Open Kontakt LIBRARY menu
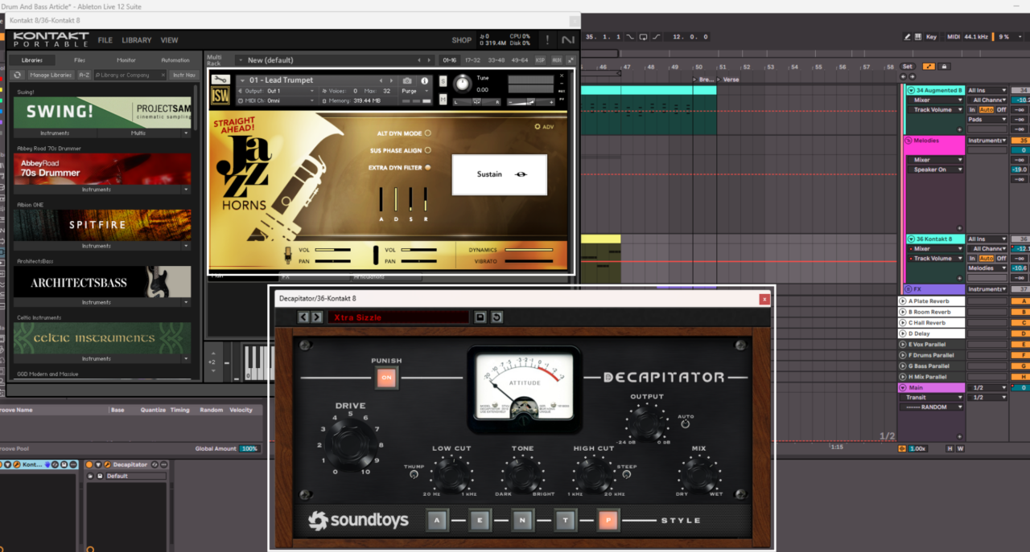The width and height of the screenshot is (1030, 552). click(136, 40)
